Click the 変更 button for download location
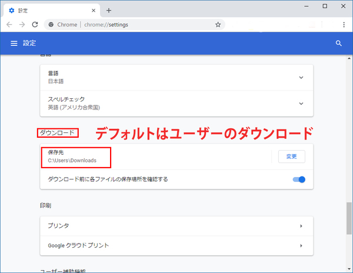 tap(291, 157)
